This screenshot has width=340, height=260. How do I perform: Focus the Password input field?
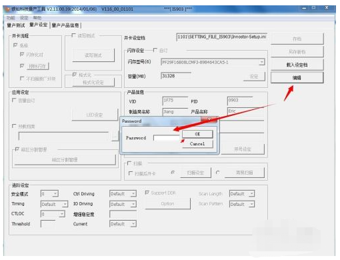(167, 138)
